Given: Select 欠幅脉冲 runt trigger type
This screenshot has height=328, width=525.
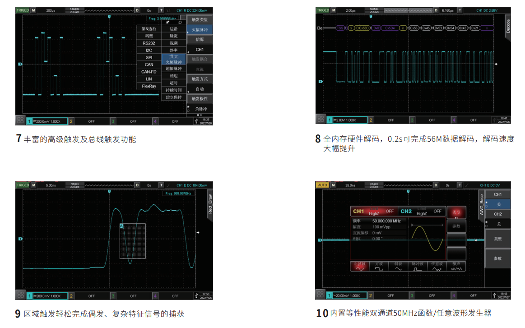Looking at the screenshot, I should [x=174, y=60].
